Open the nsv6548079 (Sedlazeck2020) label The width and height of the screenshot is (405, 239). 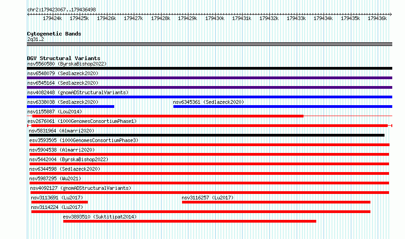pos(63,73)
